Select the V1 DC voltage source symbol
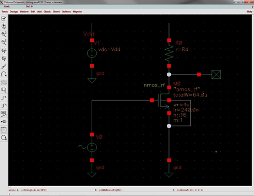254x196 pixels. click(92, 53)
